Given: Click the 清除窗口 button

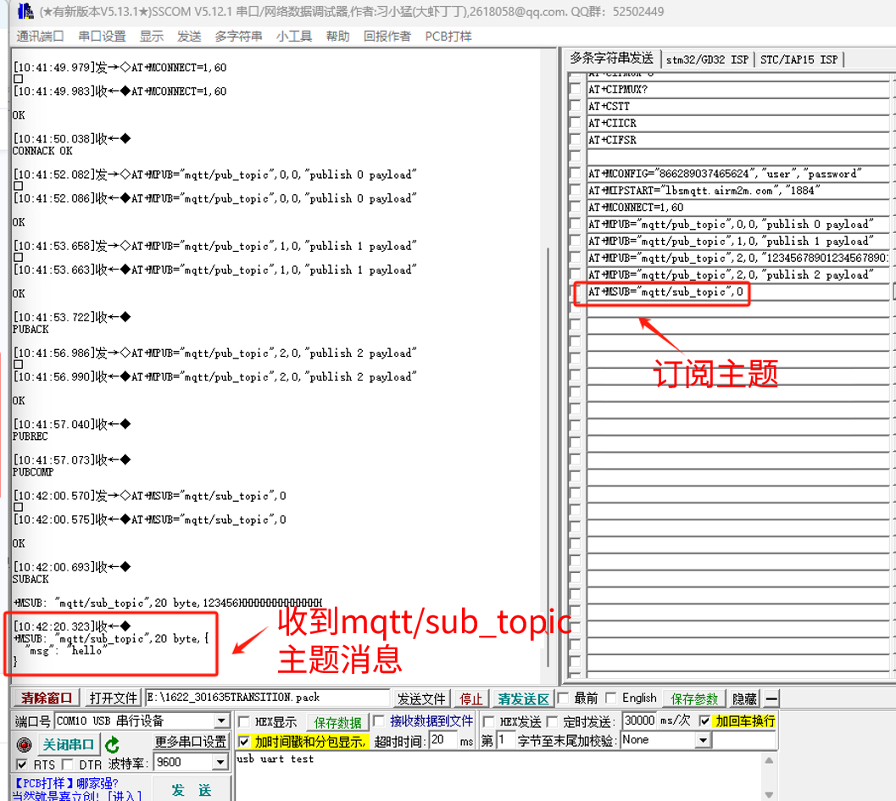Looking at the screenshot, I should [x=47, y=698].
